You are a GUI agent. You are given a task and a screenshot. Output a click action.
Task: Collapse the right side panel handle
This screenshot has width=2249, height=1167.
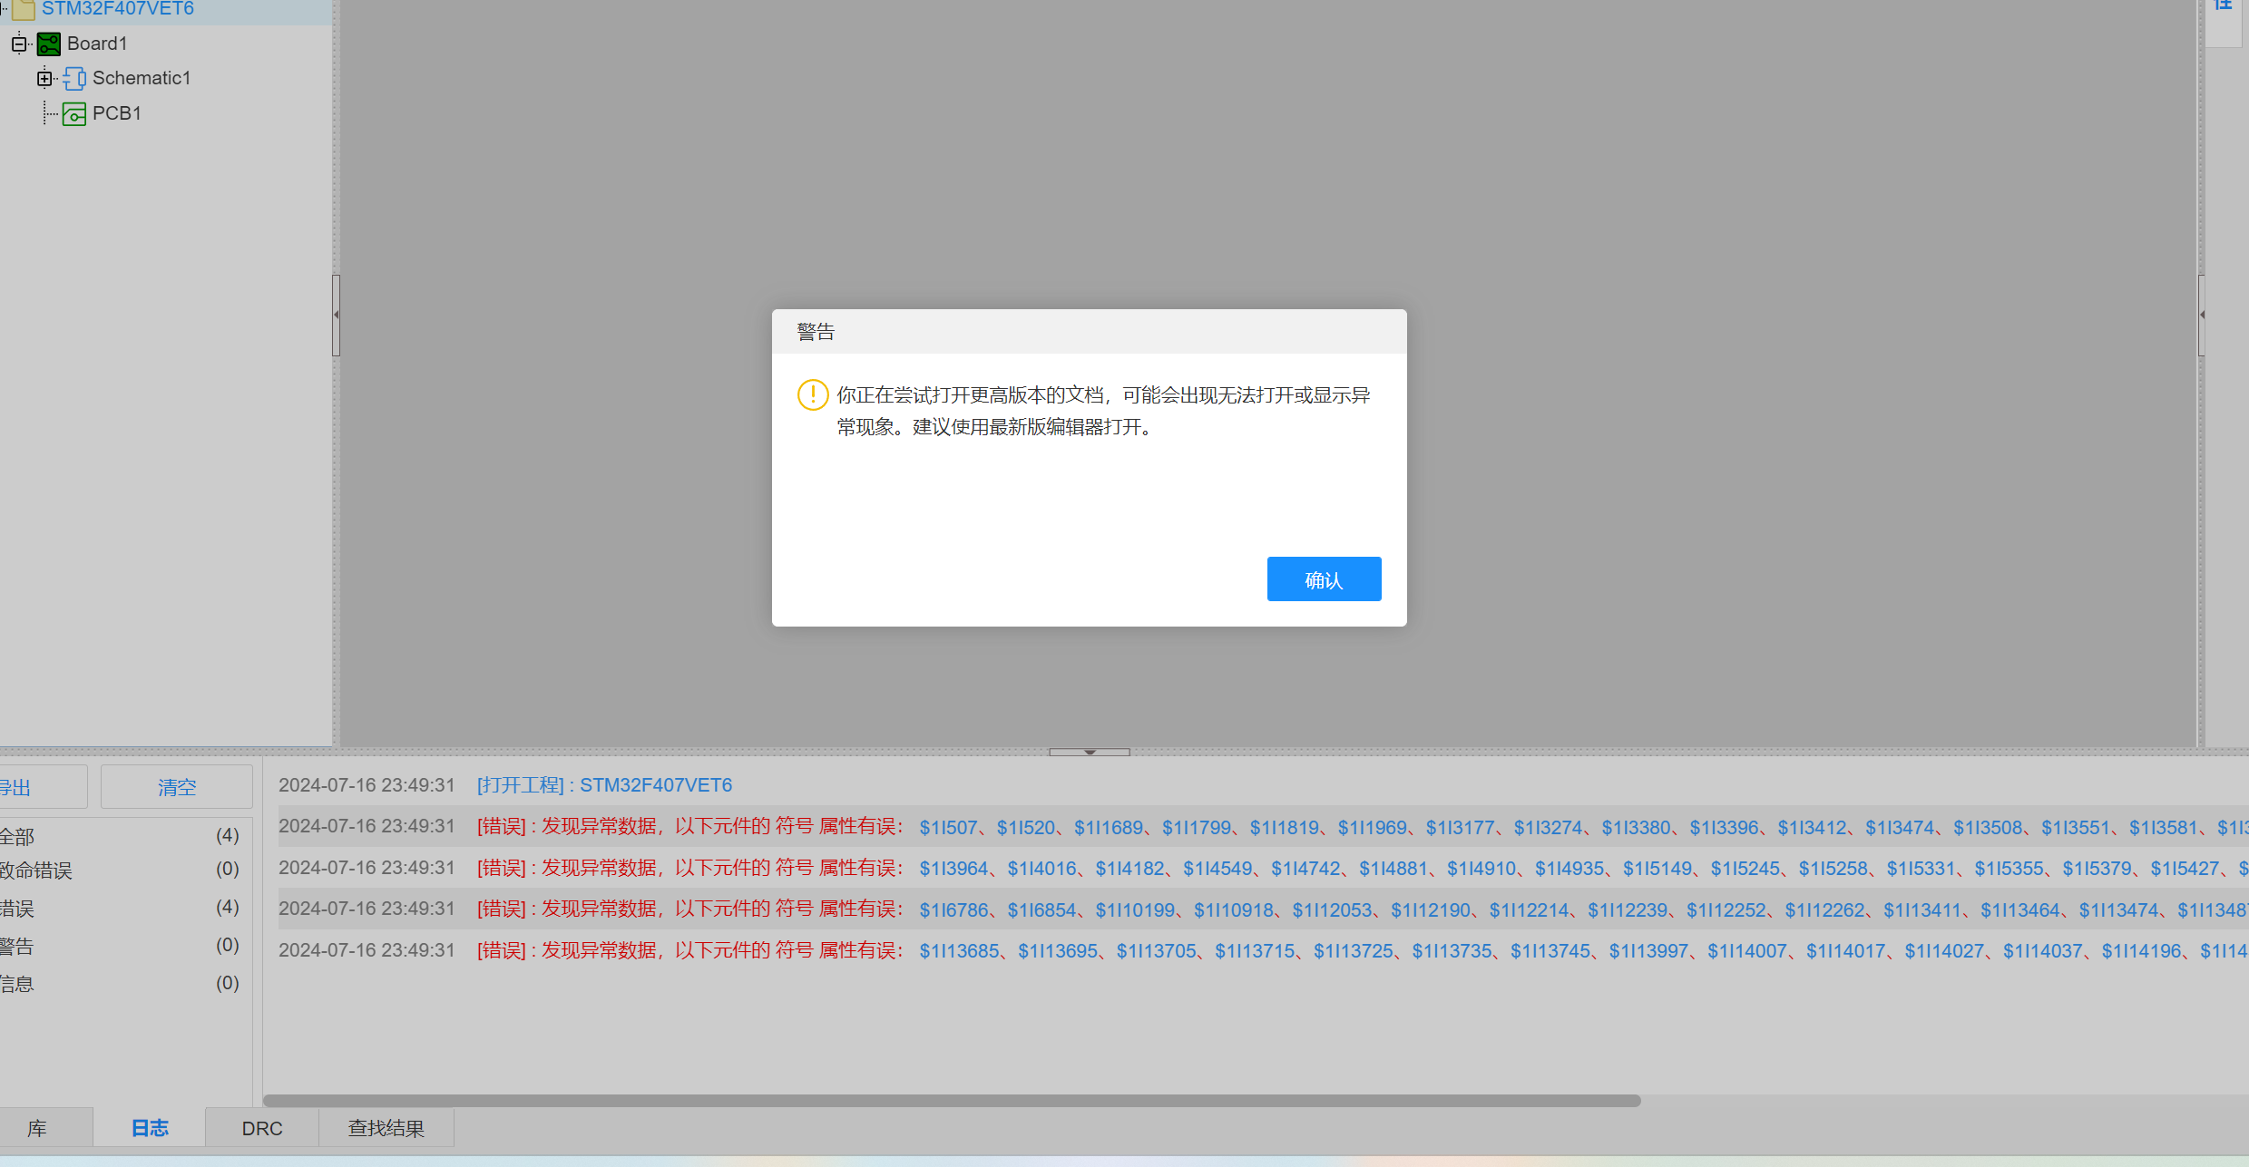(2202, 315)
